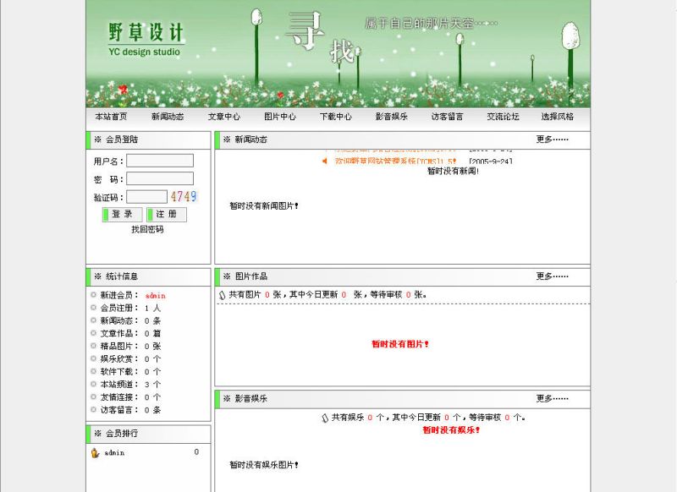
Task: Click 更多 in the 新闻动态 panel header
Action: (553, 139)
